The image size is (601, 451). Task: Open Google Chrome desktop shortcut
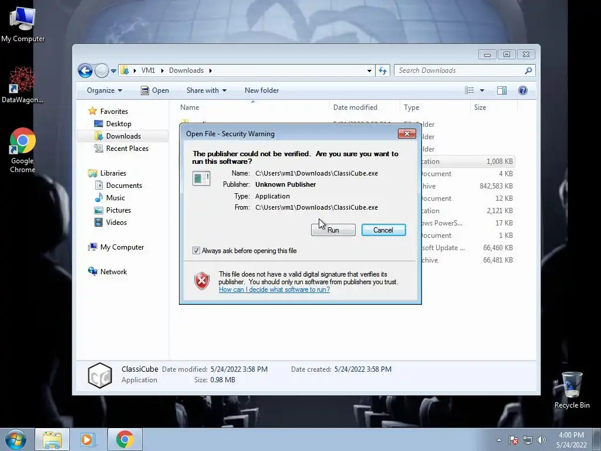point(22,150)
